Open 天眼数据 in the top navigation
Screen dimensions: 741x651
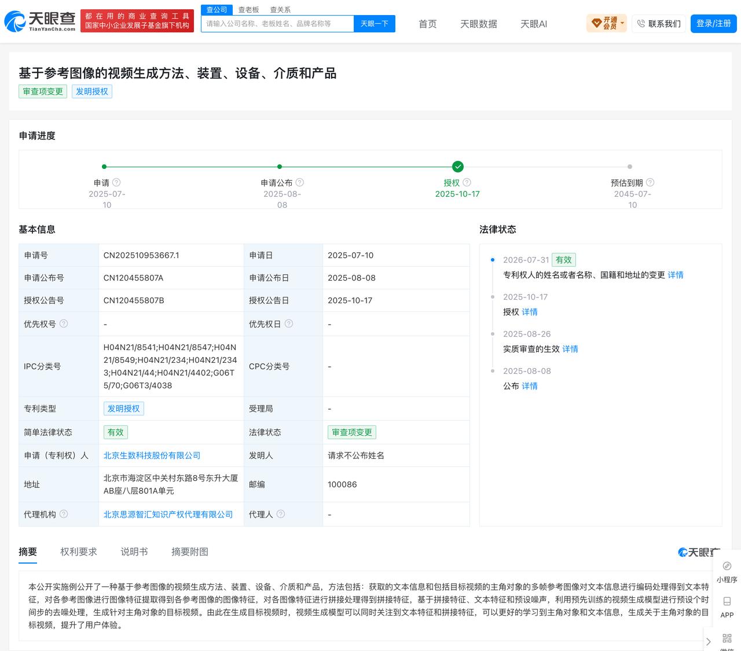pyautogui.click(x=479, y=24)
